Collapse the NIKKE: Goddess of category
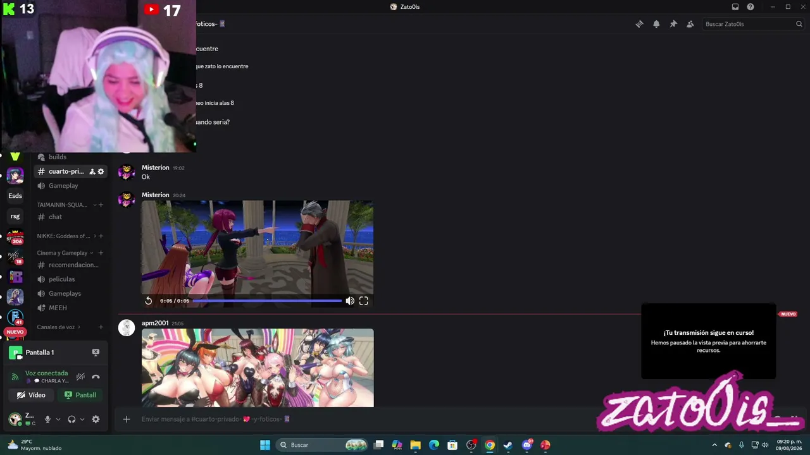The width and height of the screenshot is (810, 455). pyautogui.click(x=67, y=236)
